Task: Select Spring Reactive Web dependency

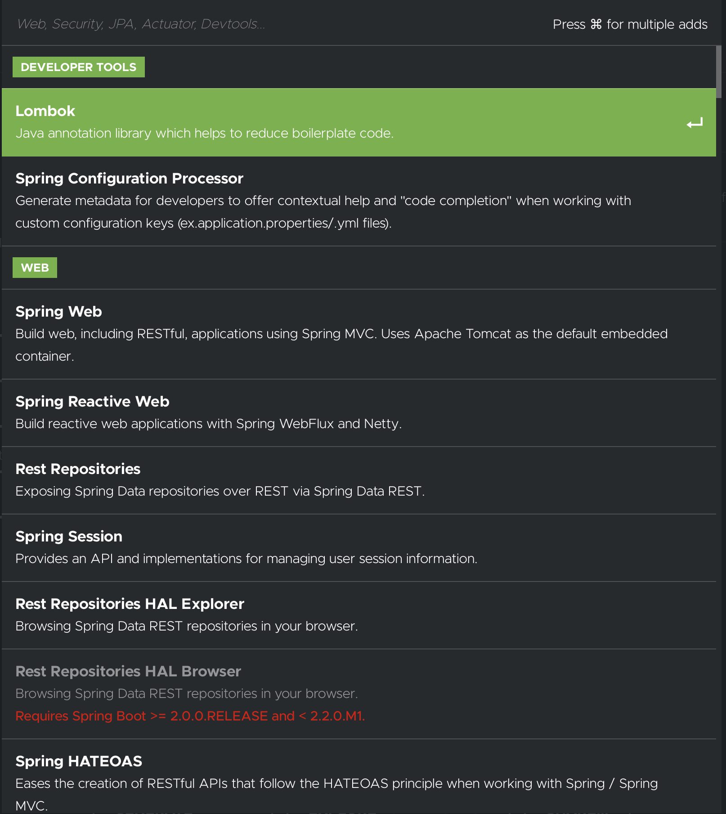Action: (359, 413)
